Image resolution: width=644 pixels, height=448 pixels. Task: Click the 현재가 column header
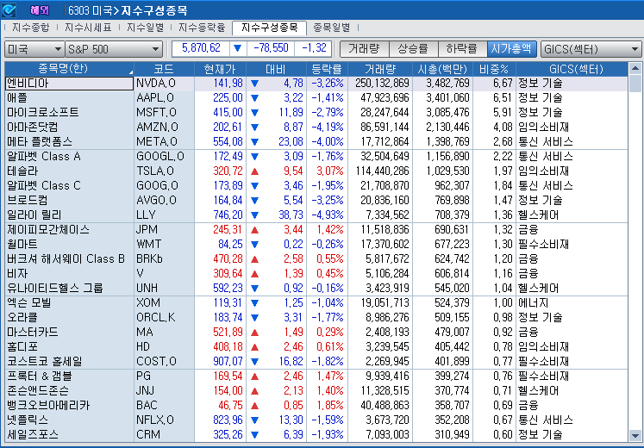pos(219,68)
